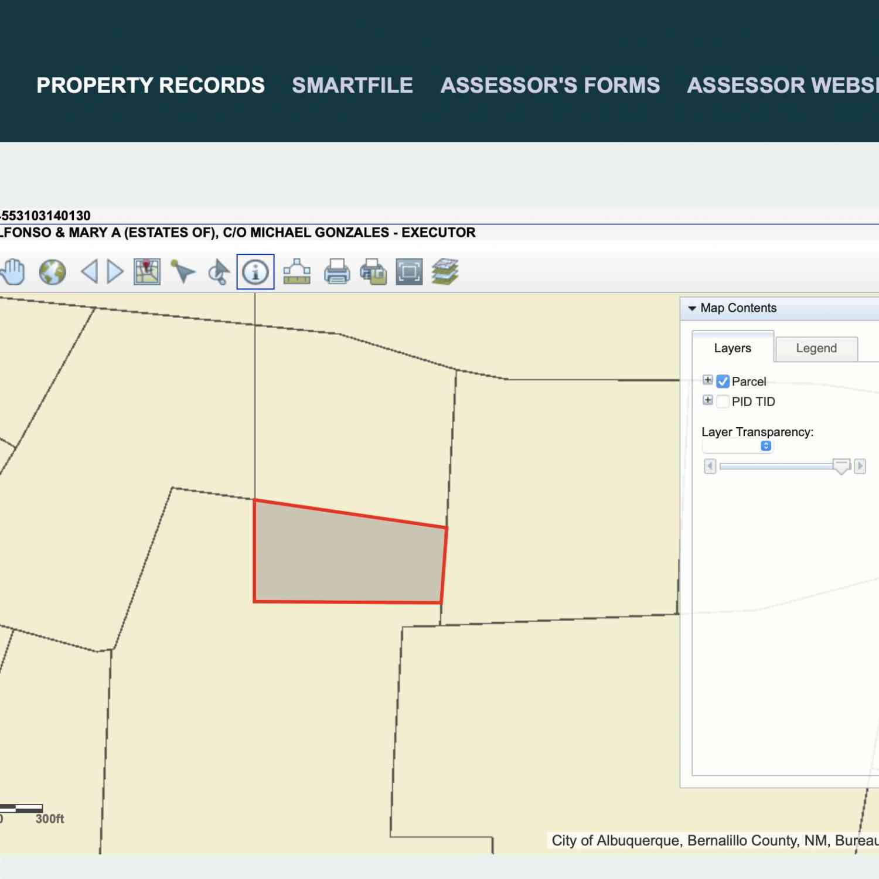This screenshot has width=879, height=879.
Task: Click the transparency slider handle
Action: click(841, 466)
